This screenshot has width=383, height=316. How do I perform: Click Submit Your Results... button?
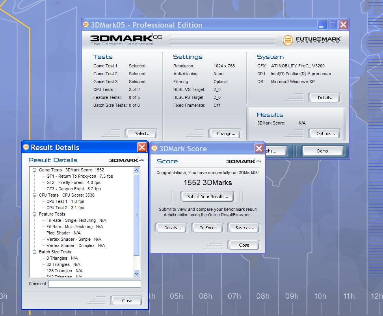(x=207, y=197)
